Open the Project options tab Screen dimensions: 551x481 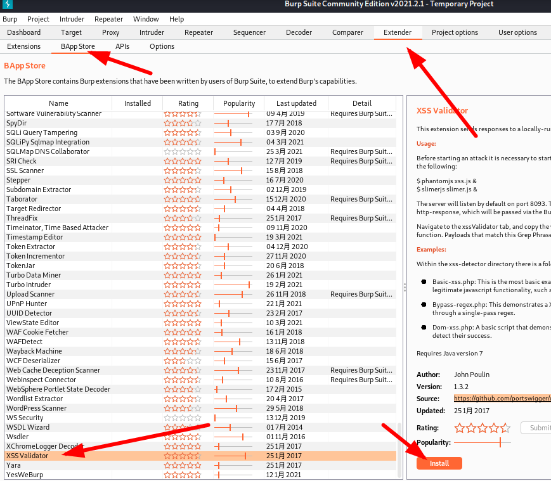(455, 32)
